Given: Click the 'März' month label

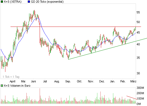Looking at the screenshot, I should pos(133,81).
